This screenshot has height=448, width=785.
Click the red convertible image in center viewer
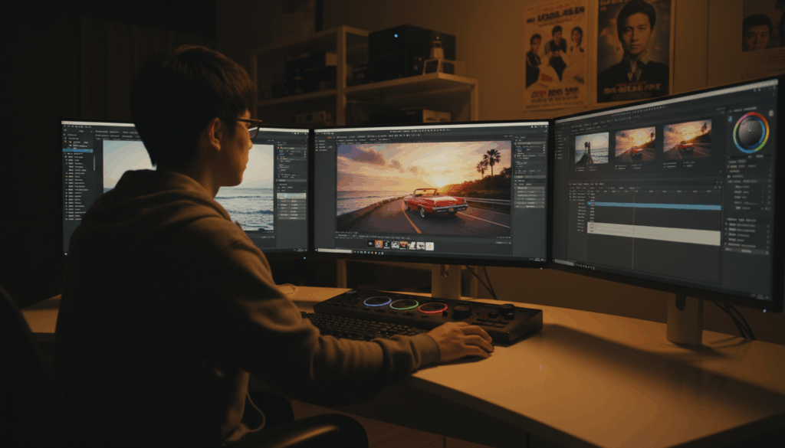435,203
